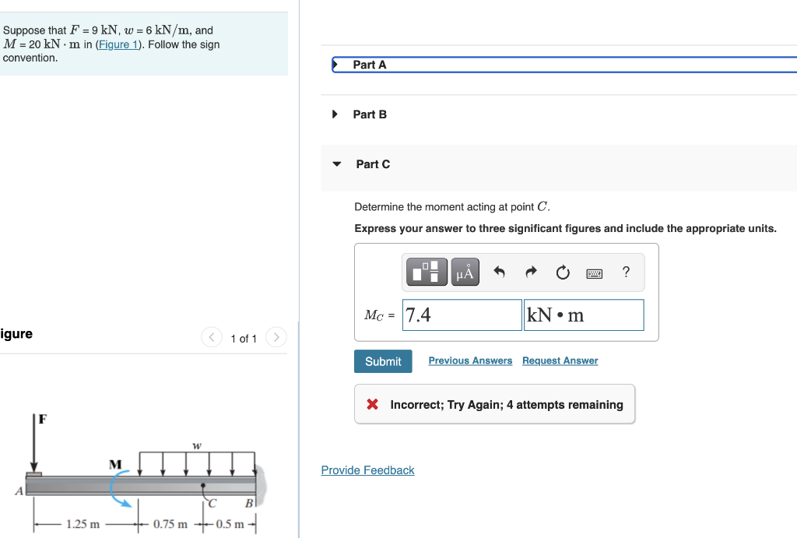Reset the answer field
The height and width of the screenshot is (538, 797).
coord(561,272)
